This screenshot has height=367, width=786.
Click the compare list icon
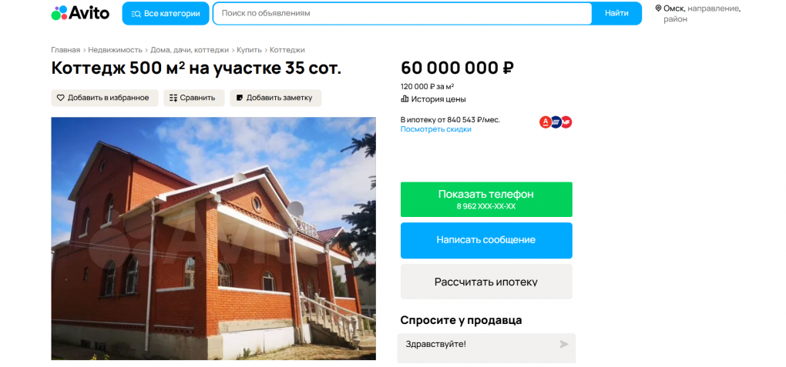click(173, 98)
